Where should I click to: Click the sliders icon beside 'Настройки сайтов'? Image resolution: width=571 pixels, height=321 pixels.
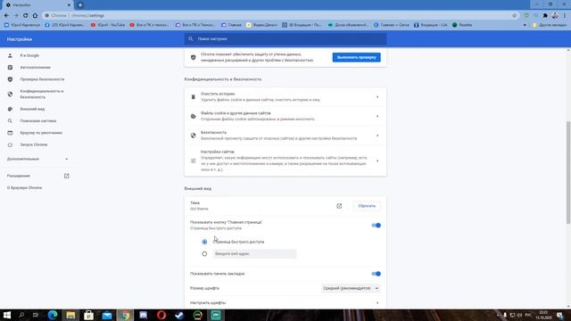point(194,160)
